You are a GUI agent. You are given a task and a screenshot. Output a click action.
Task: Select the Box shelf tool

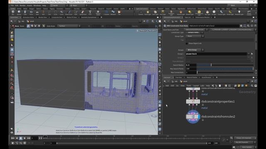point(13,12)
